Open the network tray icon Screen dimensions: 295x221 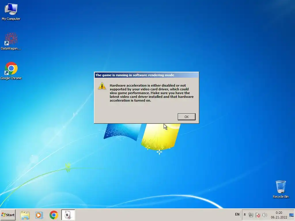coord(251,215)
